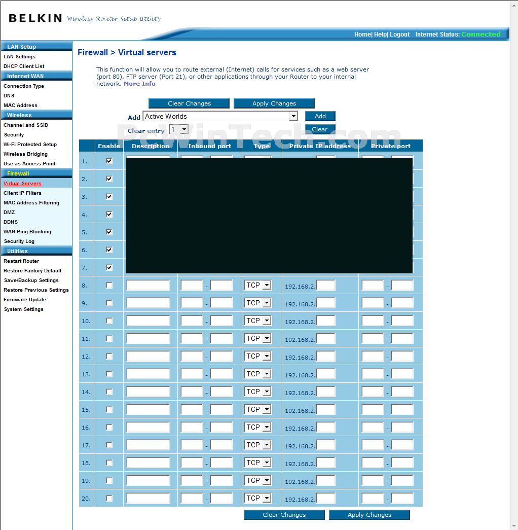Go to DNS settings in the sidebar
This screenshot has width=518, height=530.
tap(9, 96)
